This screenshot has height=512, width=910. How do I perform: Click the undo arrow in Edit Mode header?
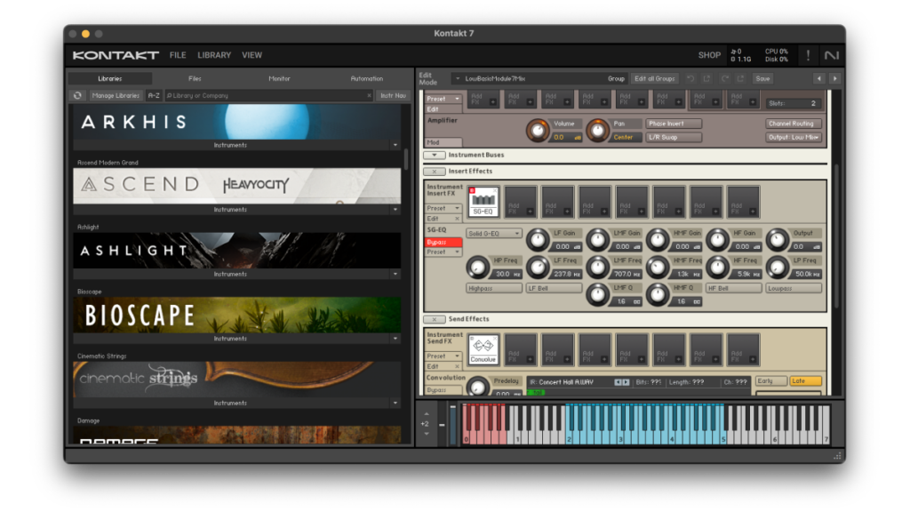click(690, 78)
